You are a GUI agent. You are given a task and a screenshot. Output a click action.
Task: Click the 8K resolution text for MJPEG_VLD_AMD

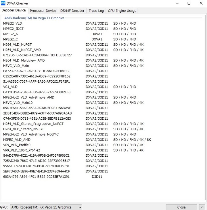coord(149,140)
